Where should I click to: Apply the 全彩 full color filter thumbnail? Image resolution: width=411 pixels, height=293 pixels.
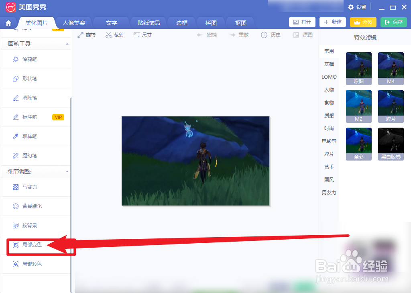(x=358, y=144)
